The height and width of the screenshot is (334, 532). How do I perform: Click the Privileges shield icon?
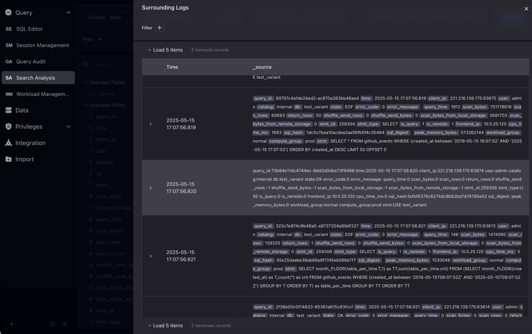point(8,127)
